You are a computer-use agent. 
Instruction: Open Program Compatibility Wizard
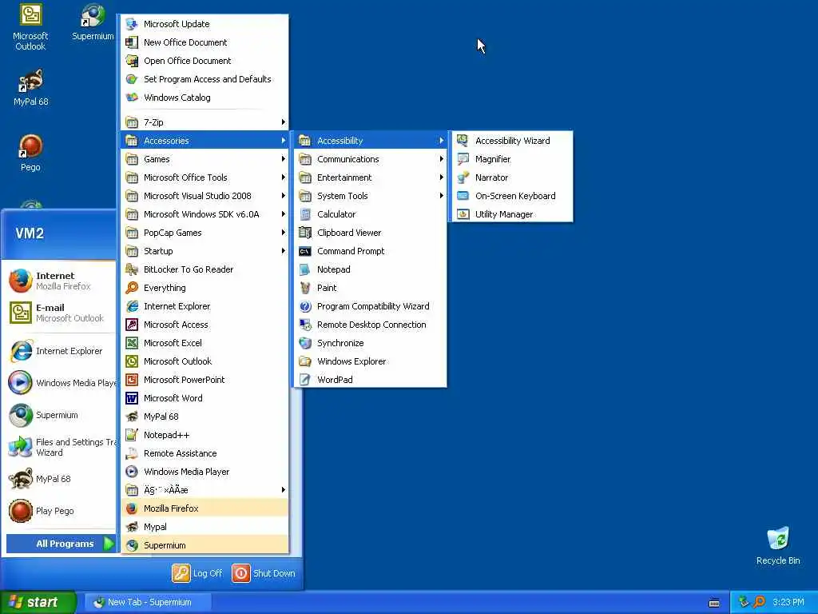coord(371,306)
